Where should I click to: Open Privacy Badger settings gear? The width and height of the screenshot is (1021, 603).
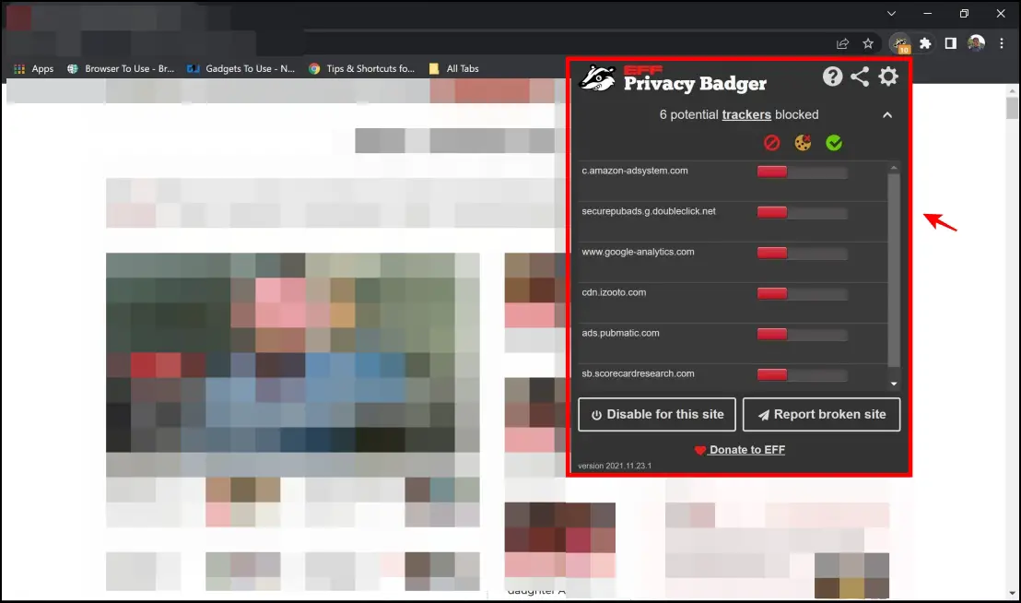click(888, 77)
